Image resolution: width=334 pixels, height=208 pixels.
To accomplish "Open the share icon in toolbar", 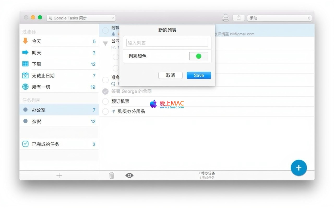I will 238,18.
